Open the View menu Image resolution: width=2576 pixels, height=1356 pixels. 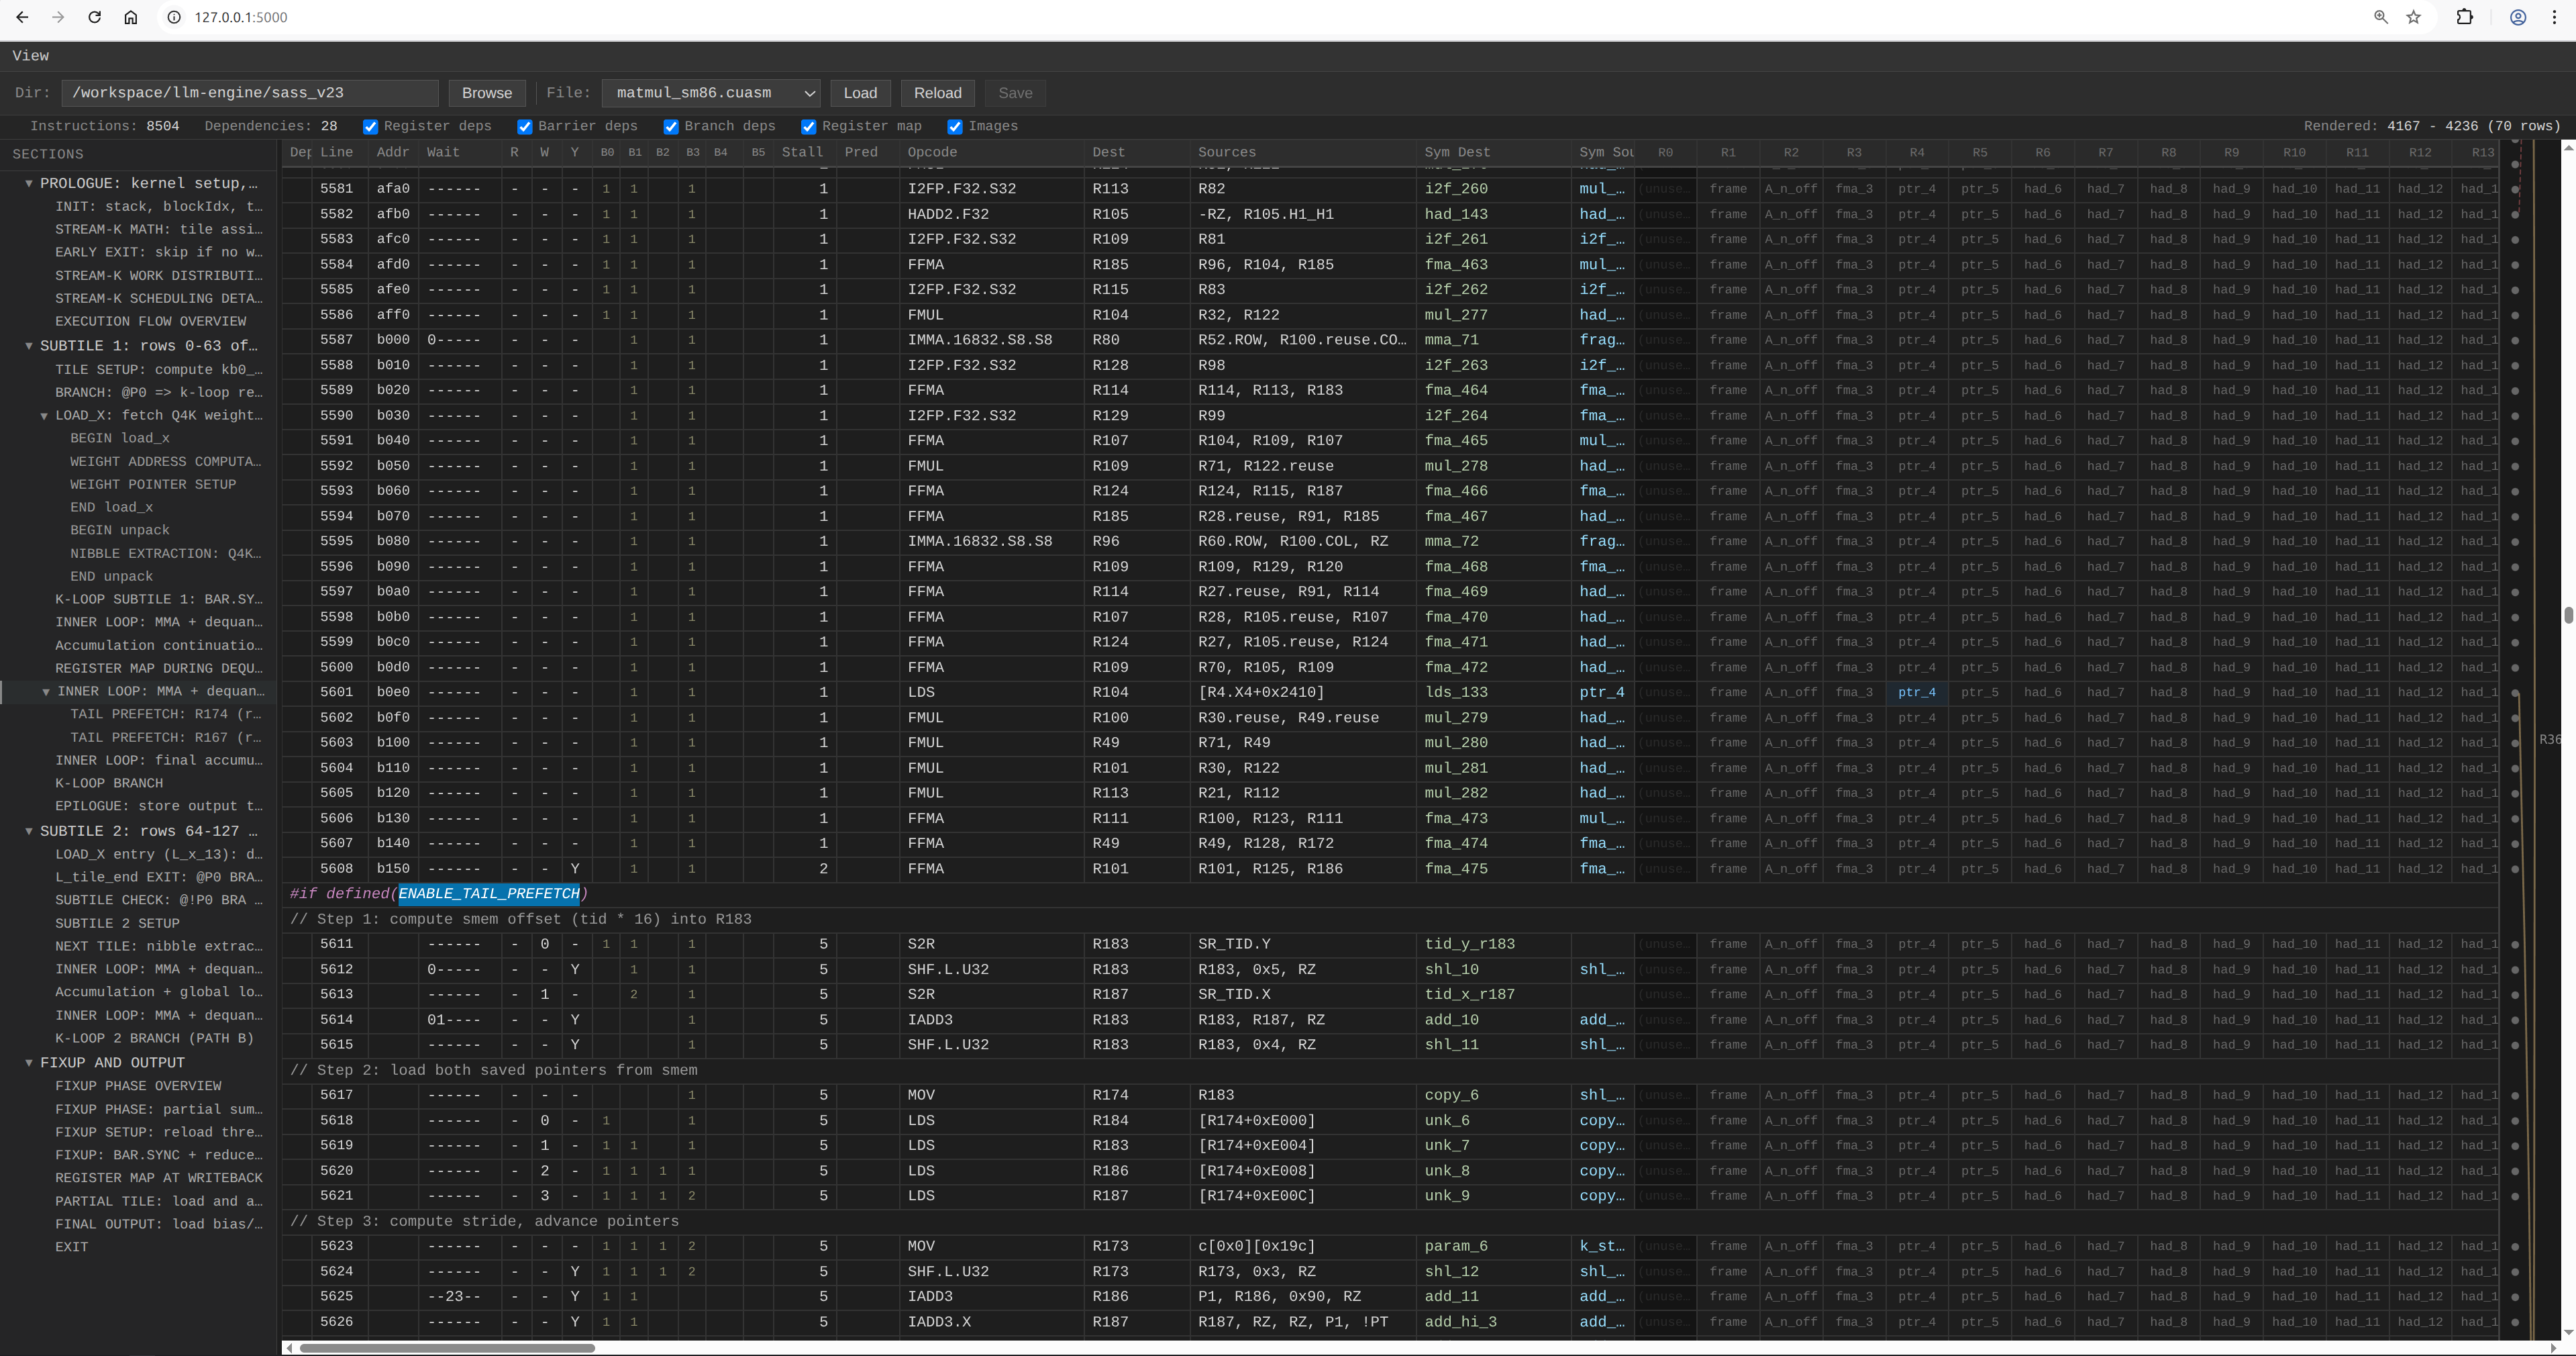31,56
